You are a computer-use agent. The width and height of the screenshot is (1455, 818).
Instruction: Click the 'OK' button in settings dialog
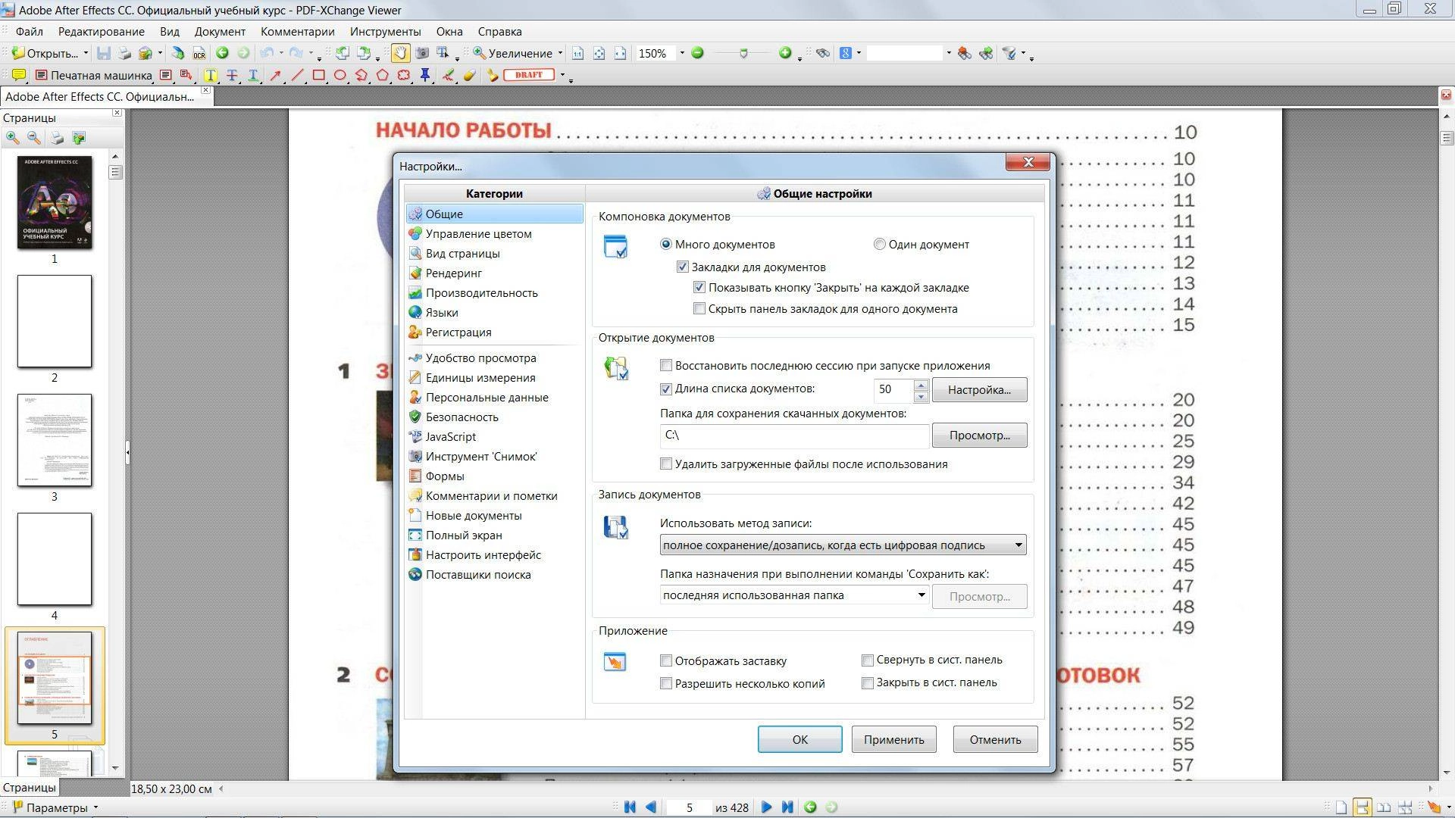pos(799,739)
